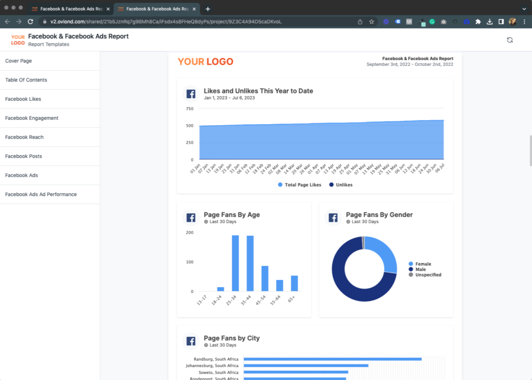Open a new browser tab

pos(208,9)
